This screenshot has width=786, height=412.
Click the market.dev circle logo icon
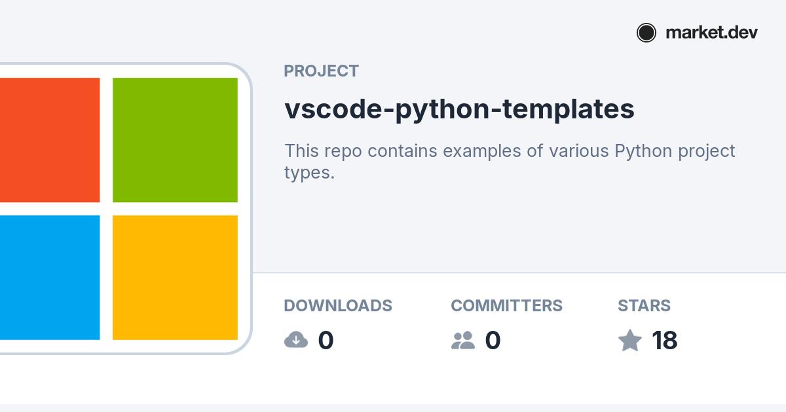tap(646, 33)
